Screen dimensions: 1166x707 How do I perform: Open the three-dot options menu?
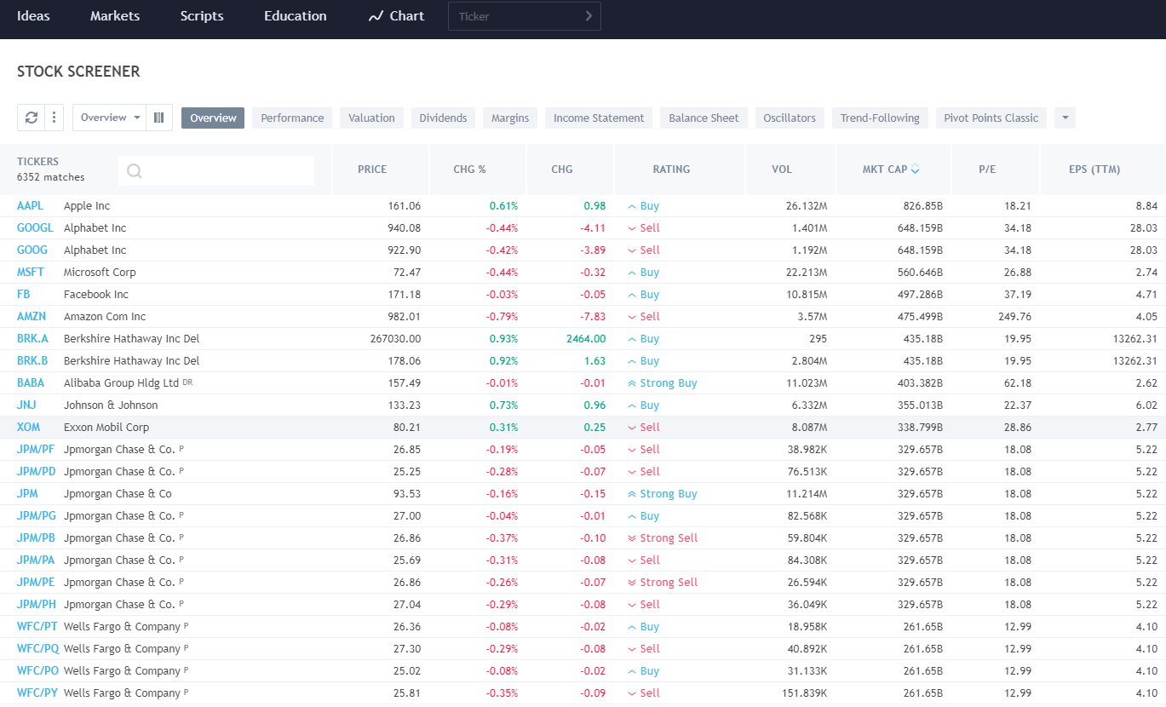point(54,118)
